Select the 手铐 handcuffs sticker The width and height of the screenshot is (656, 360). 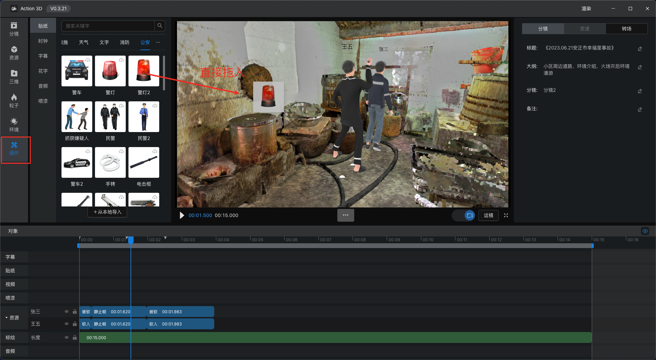110,162
